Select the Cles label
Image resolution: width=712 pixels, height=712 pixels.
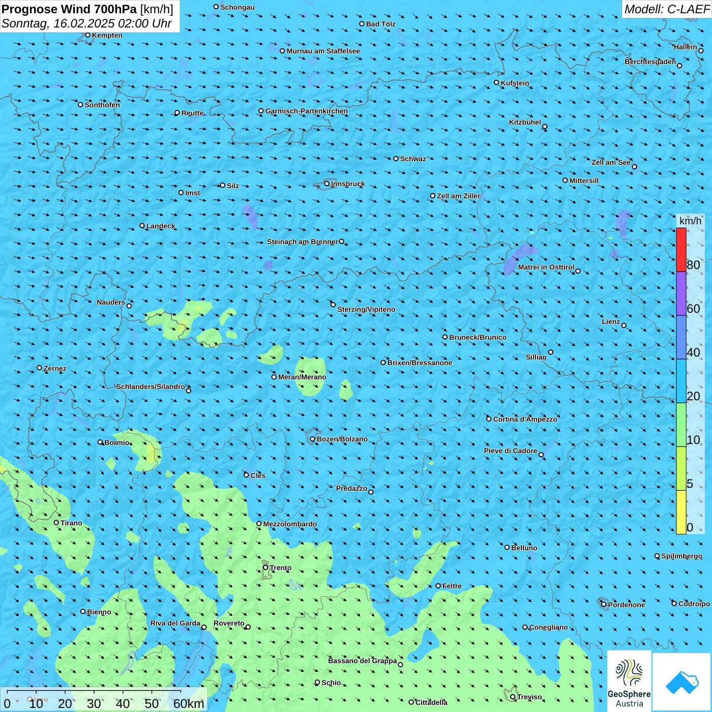(x=258, y=476)
